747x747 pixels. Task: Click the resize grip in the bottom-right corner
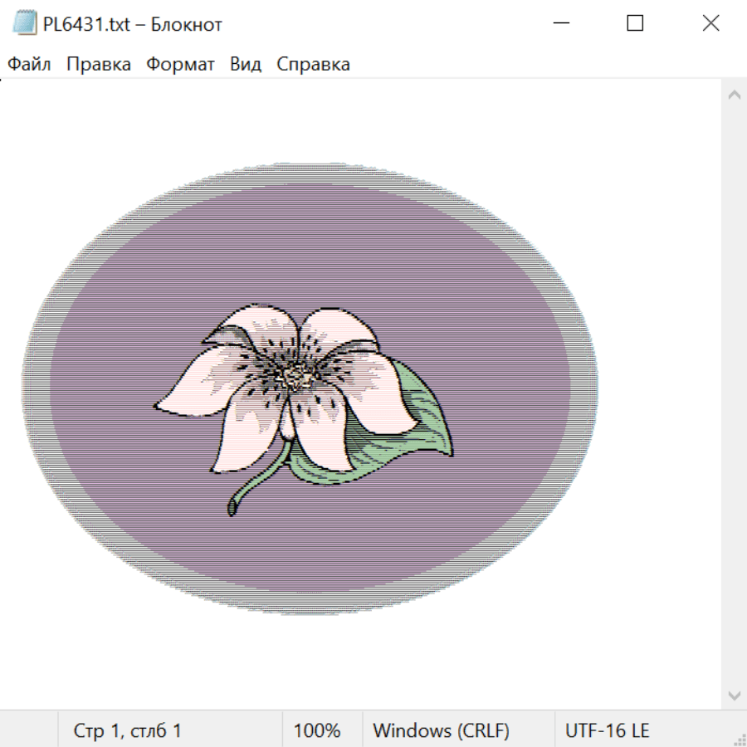(739, 739)
